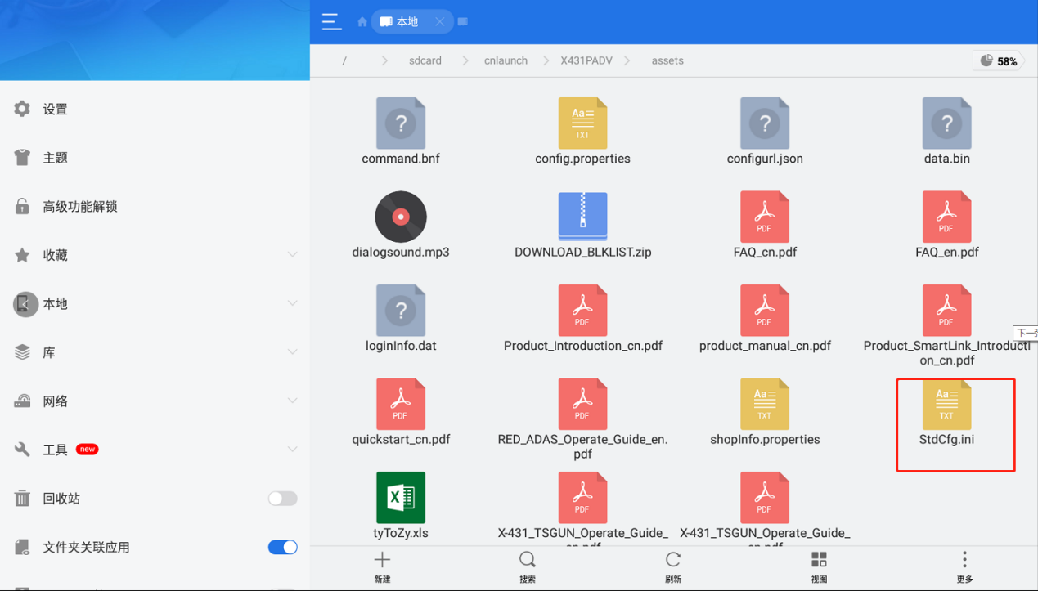Open StdCfg.ini file

[x=947, y=412]
